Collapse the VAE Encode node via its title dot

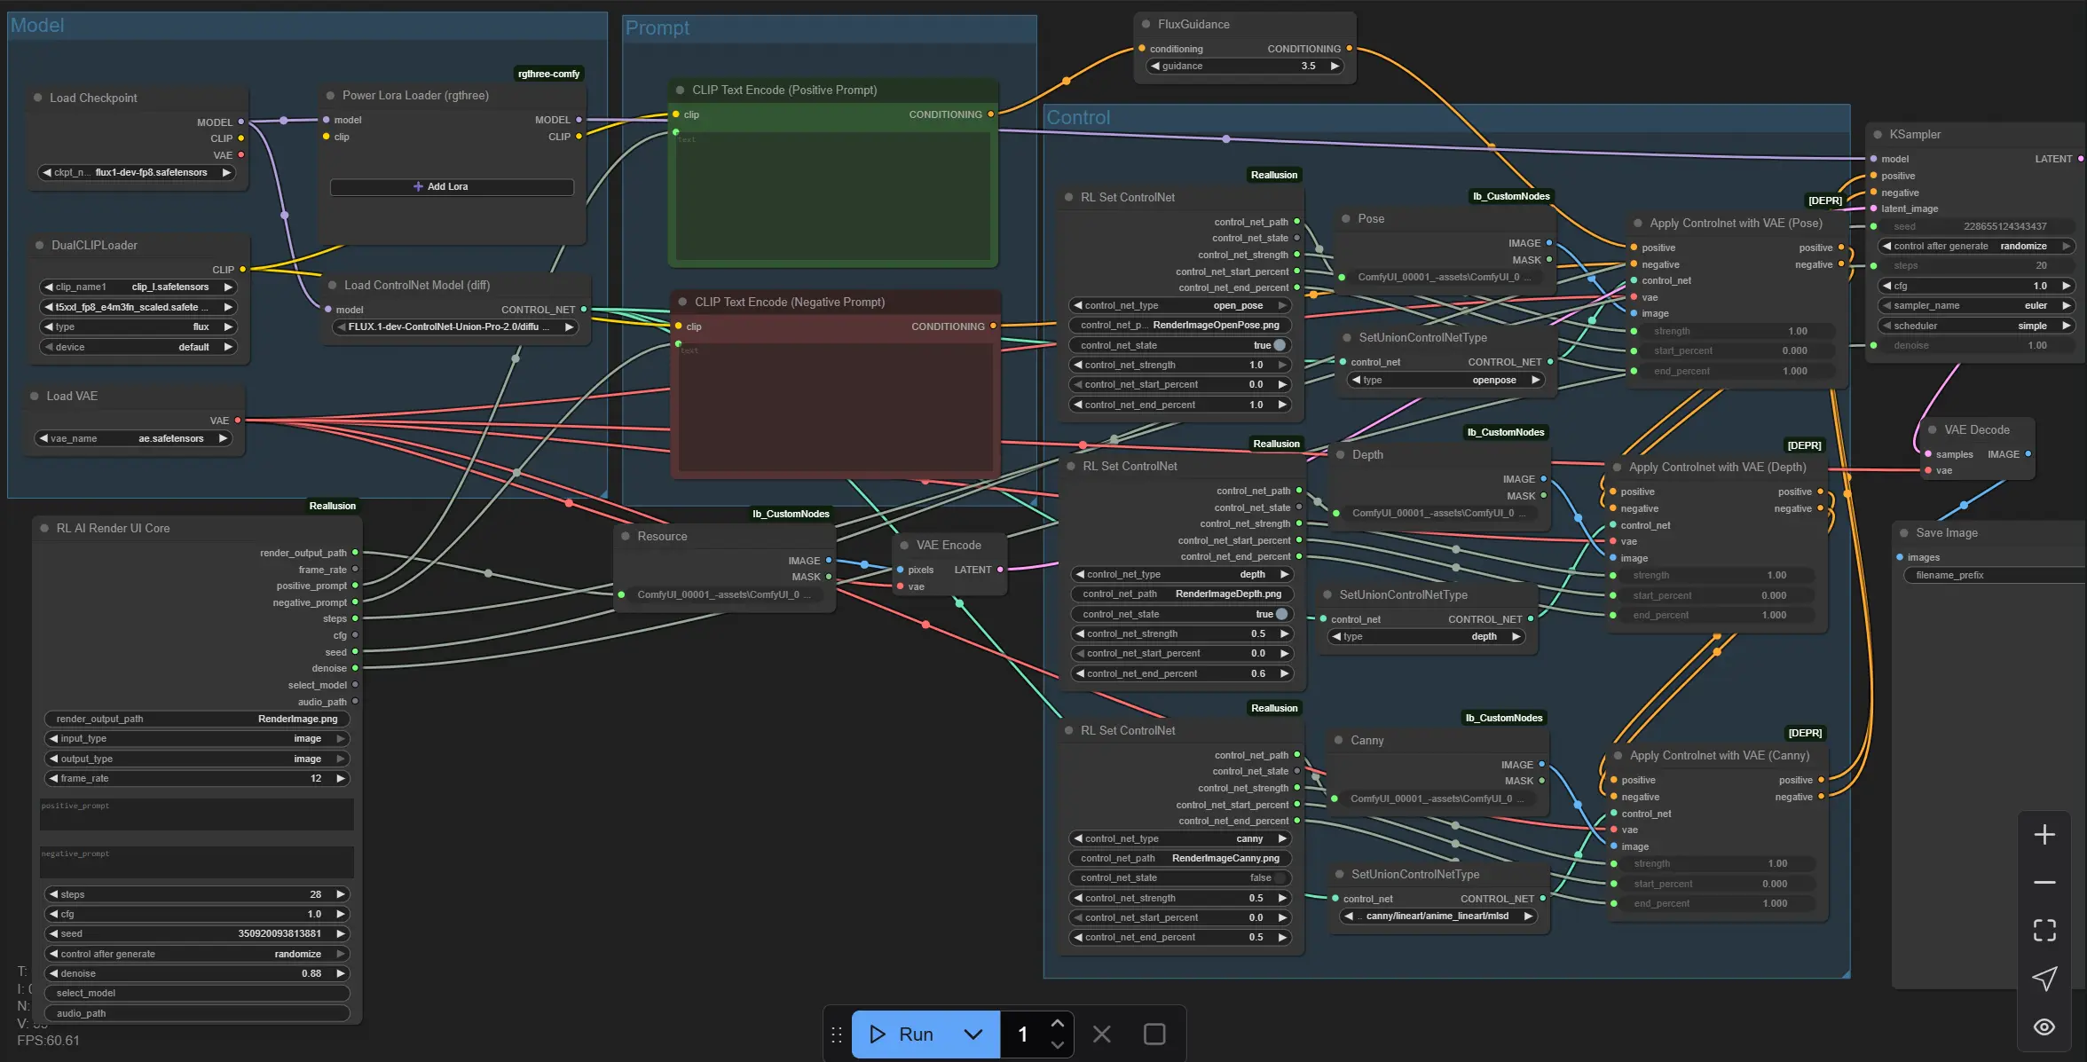[905, 545]
